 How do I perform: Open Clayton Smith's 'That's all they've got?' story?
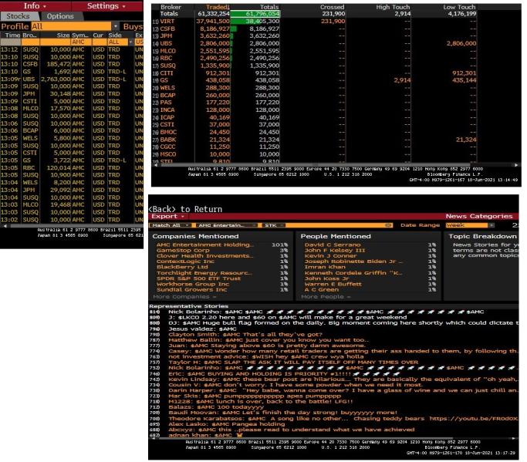(245, 334)
